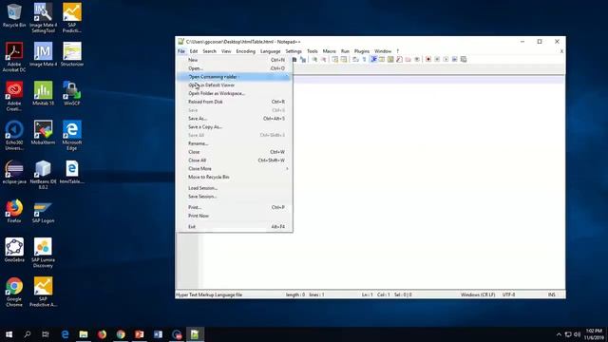
Task: Open File Explorer from the taskbar
Action: click(84, 334)
